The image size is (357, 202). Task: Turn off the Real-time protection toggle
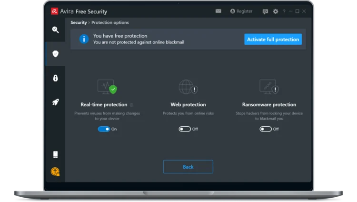coord(104,129)
